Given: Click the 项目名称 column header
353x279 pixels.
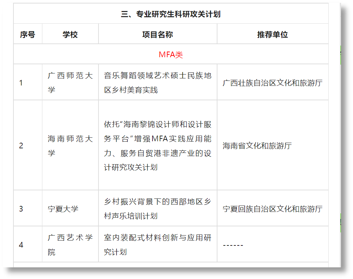Looking at the screenshot, I should click(157, 34).
